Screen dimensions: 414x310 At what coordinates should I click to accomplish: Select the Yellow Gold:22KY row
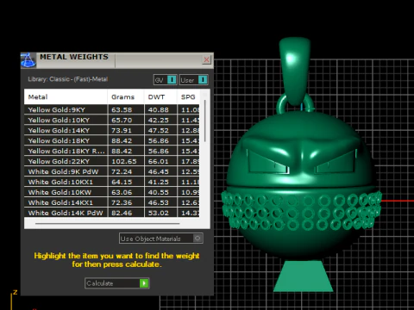point(112,161)
